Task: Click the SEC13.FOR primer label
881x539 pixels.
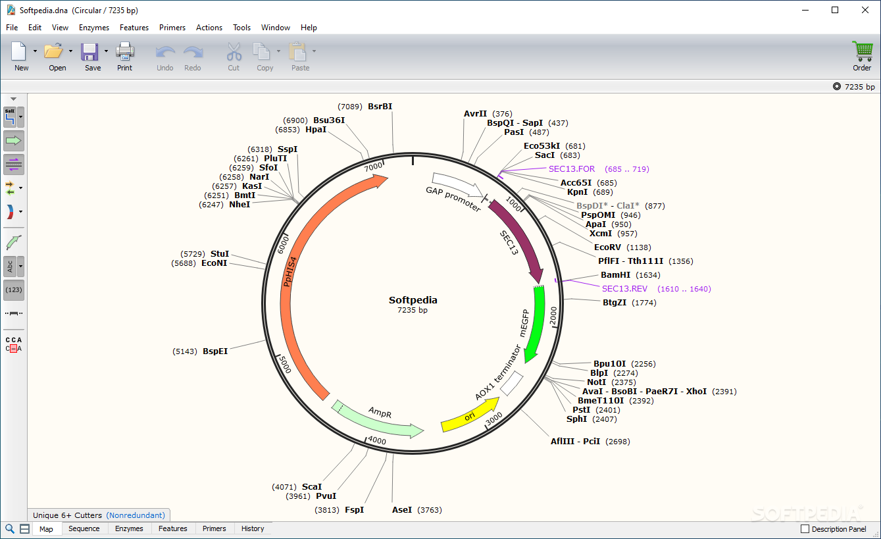Action: pyautogui.click(x=572, y=169)
